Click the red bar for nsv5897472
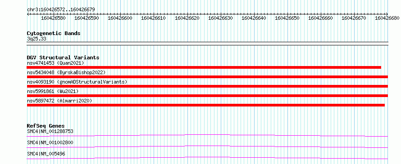Screen dimensions: 401x164 tap(205, 105)
